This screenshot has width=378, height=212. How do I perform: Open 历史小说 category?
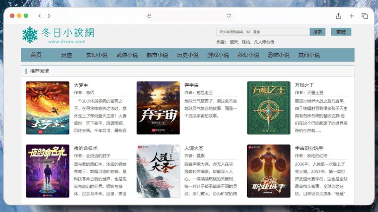[188, 55]
